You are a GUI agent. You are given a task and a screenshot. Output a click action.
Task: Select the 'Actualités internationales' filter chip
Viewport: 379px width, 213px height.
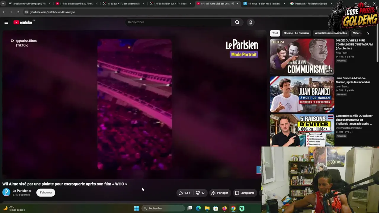tap(331, 33)
